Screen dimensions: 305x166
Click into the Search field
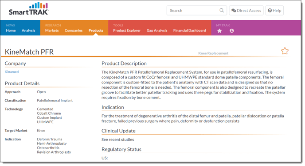click(197, 11)
